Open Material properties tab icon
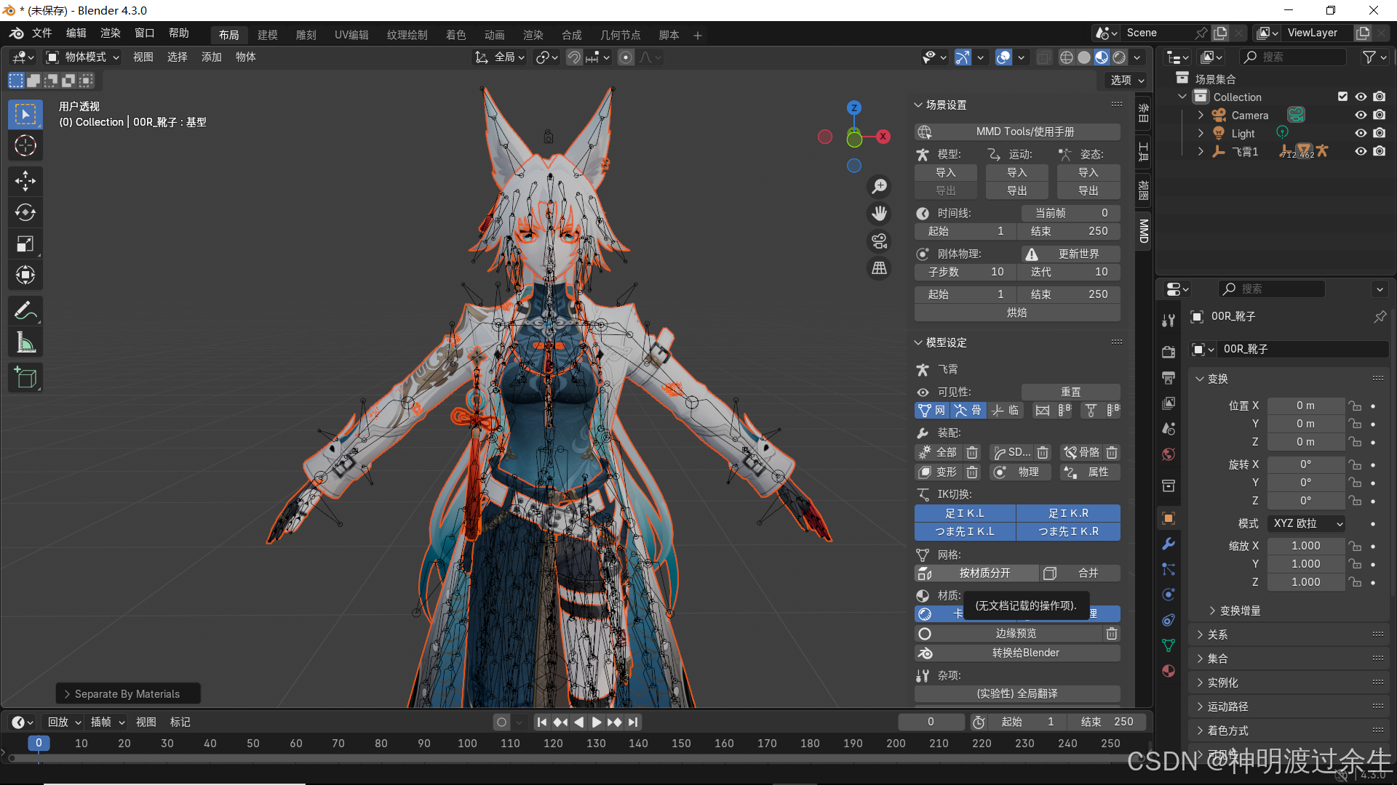 point(1169,671)
